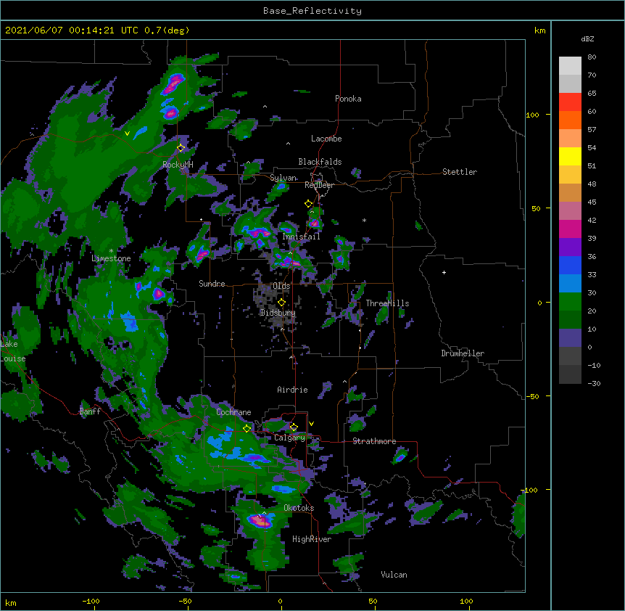Click the yellow diamond marker near Olds

click(x=282, y=303)
